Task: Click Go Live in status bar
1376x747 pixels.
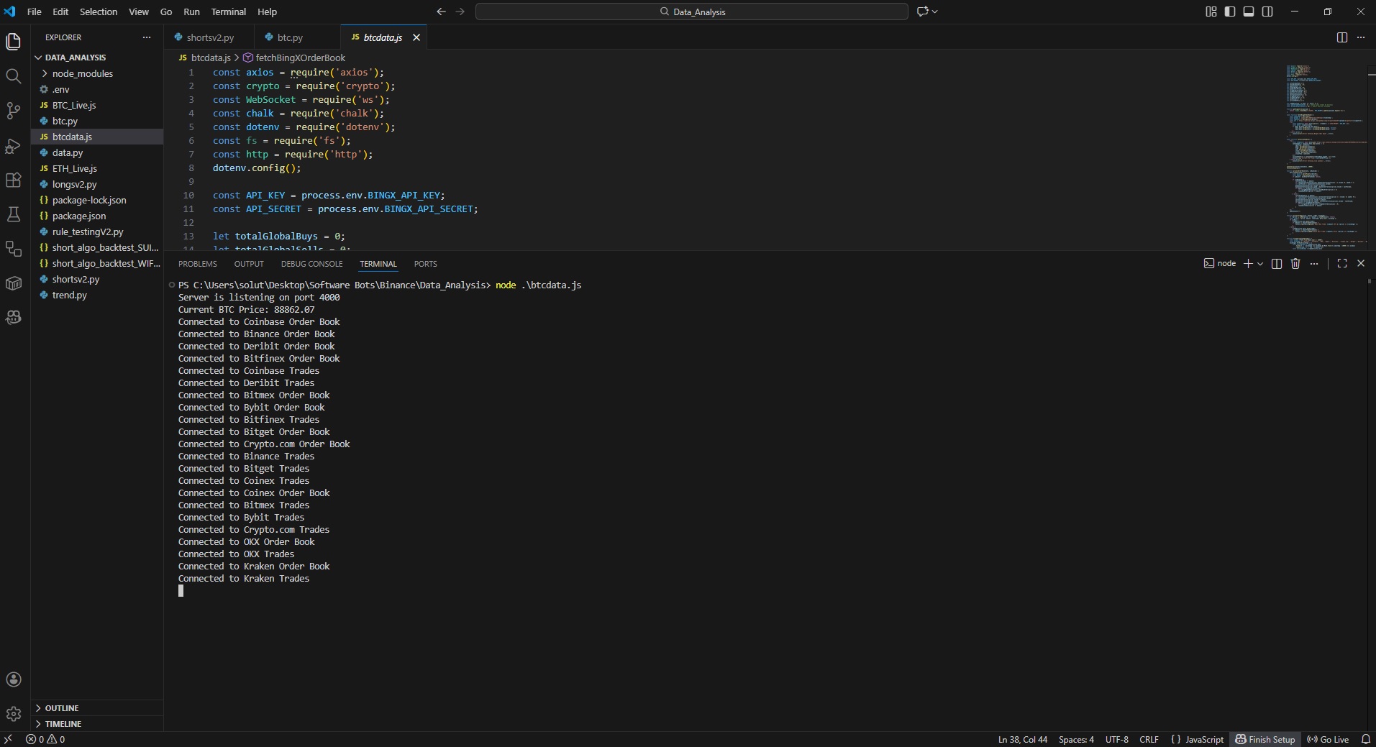Action: tap(1328, 739)
